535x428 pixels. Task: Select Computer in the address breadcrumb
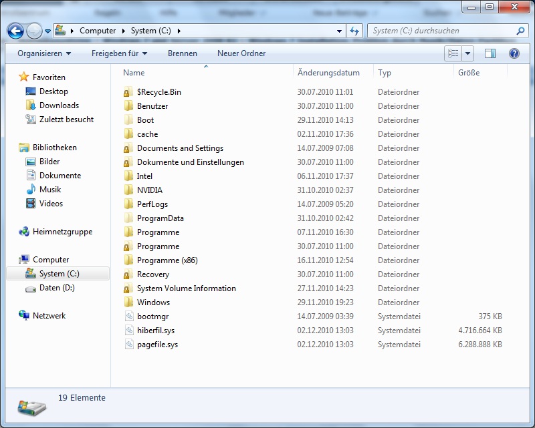coord(98,31)
